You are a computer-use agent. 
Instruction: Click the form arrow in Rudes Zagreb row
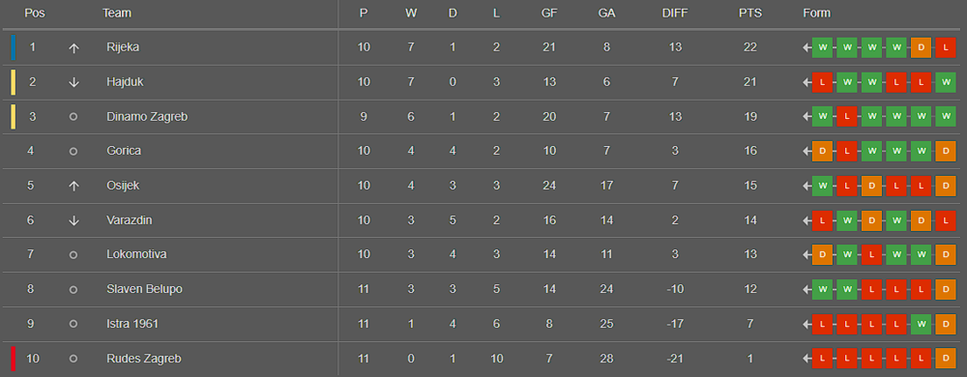pyautogui.click(x=806, y=359)
